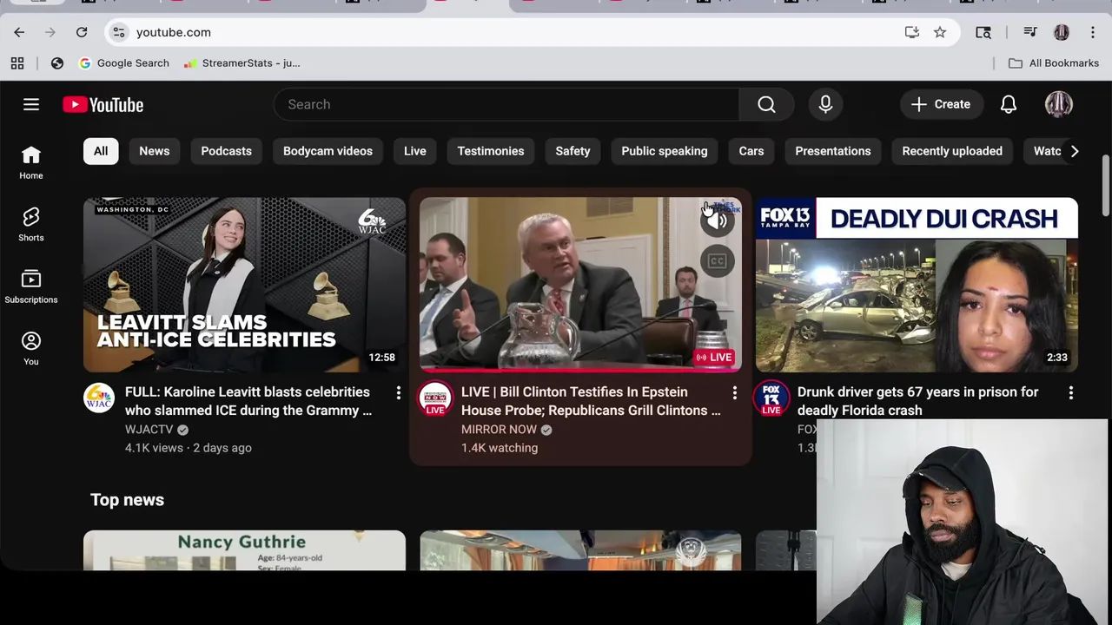Screen dimensions: 1112x625
Task: Go forward in browser
Action: tap(50, 32)
